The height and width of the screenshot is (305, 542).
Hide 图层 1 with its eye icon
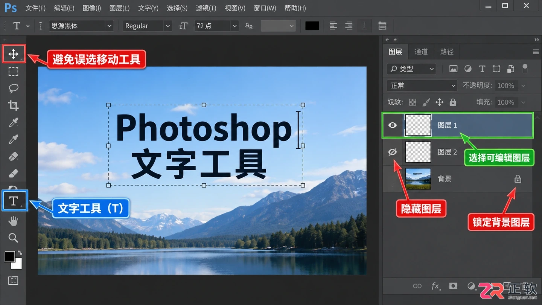pyautogui.click(x=392, y=125)
